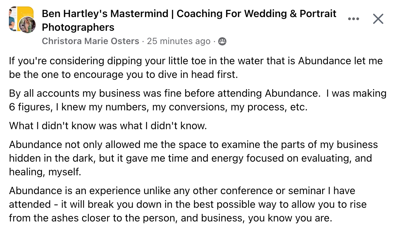This screenshot has width=396, height=231.
Task: Open Christora Marie Osters' profile
Action: [x=90, y=41]
